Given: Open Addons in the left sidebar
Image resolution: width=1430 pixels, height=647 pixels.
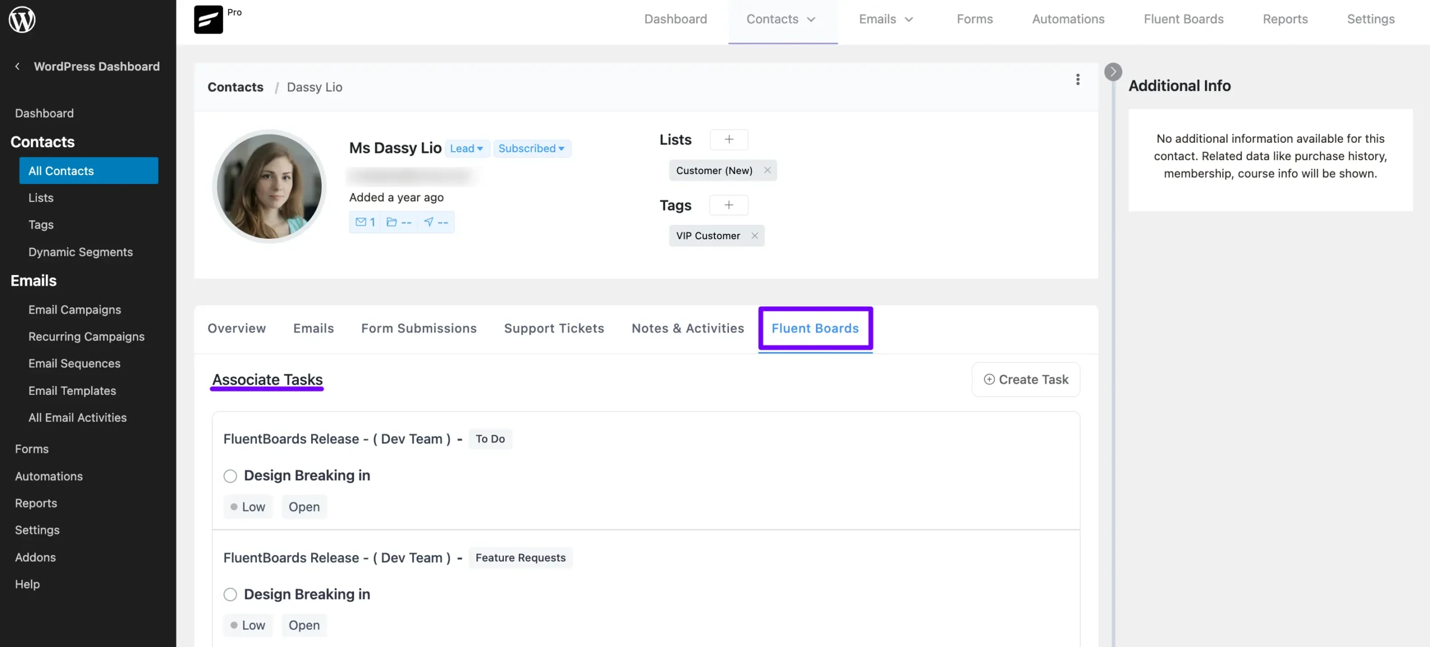Looking at the screenshot, I should point(35,557).
